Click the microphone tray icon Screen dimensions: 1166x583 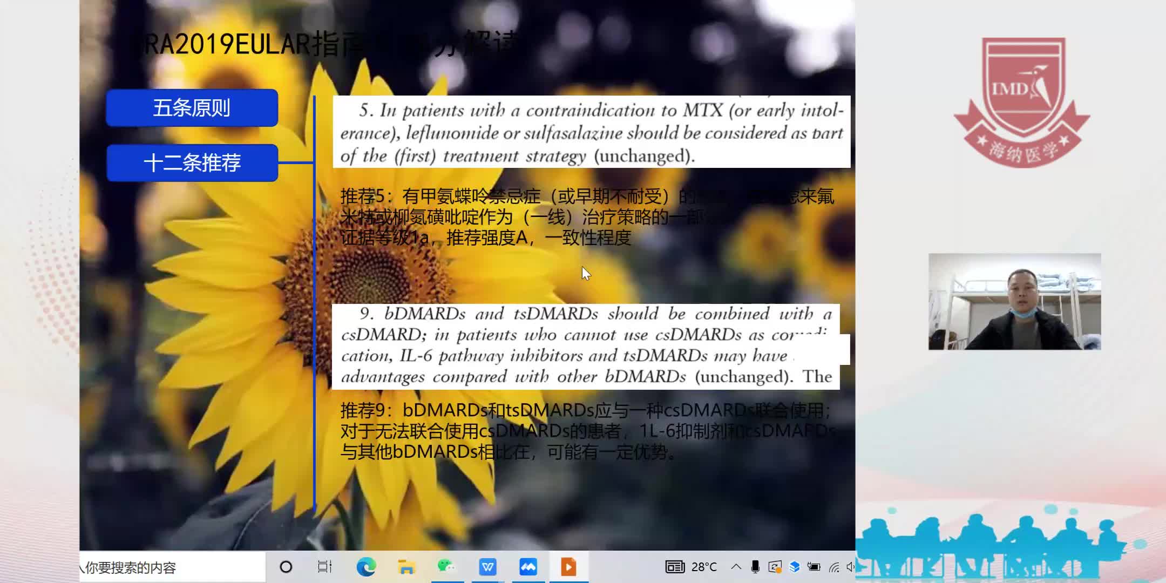(755, 567)
